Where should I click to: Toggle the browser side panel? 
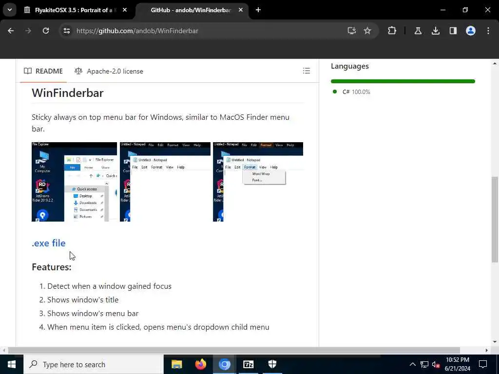coord(453,31)
